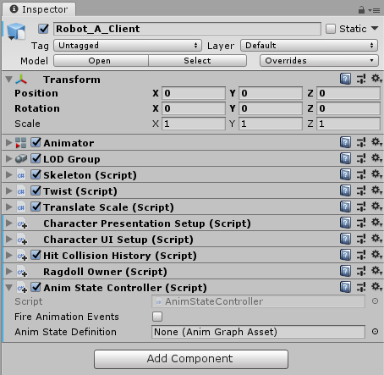384x375 pixels.
Task: Click the object picker for Anim State Definition
Action: pos(375,332)
